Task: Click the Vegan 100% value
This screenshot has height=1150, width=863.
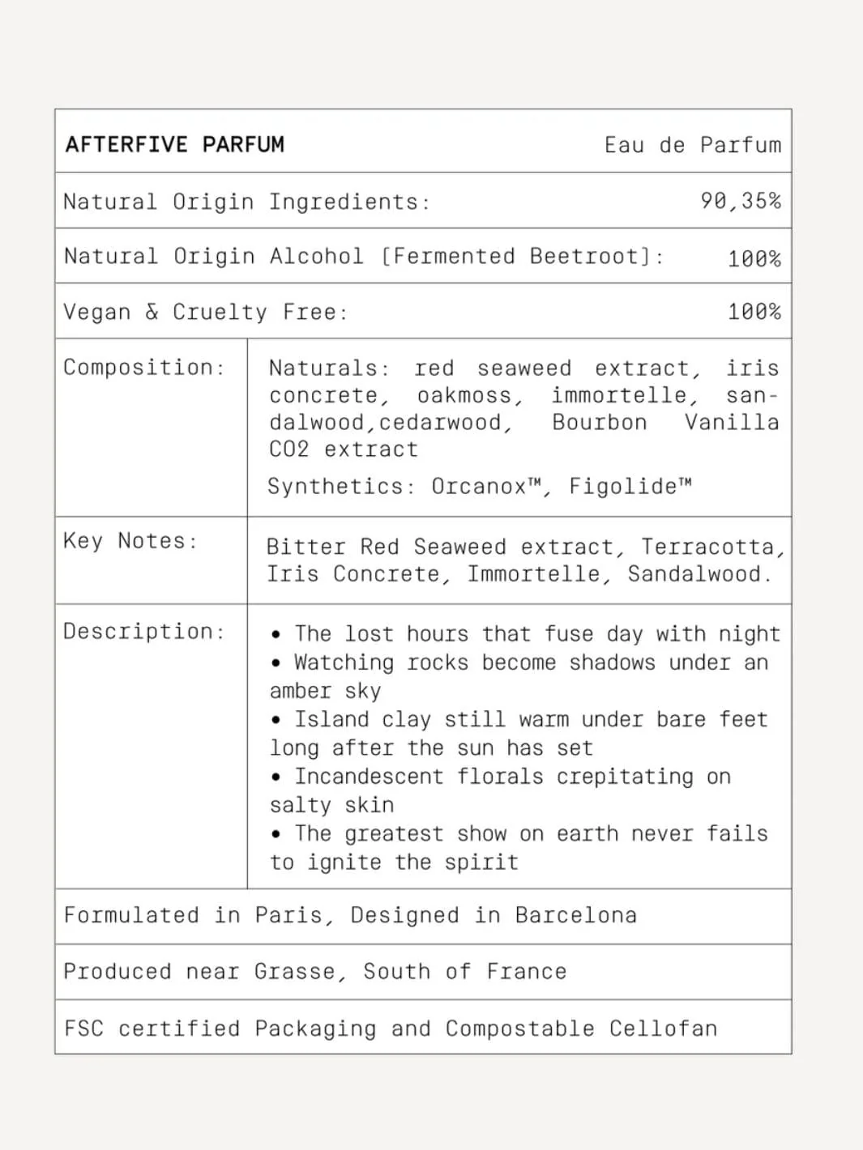Action: (x=754, y=312)
